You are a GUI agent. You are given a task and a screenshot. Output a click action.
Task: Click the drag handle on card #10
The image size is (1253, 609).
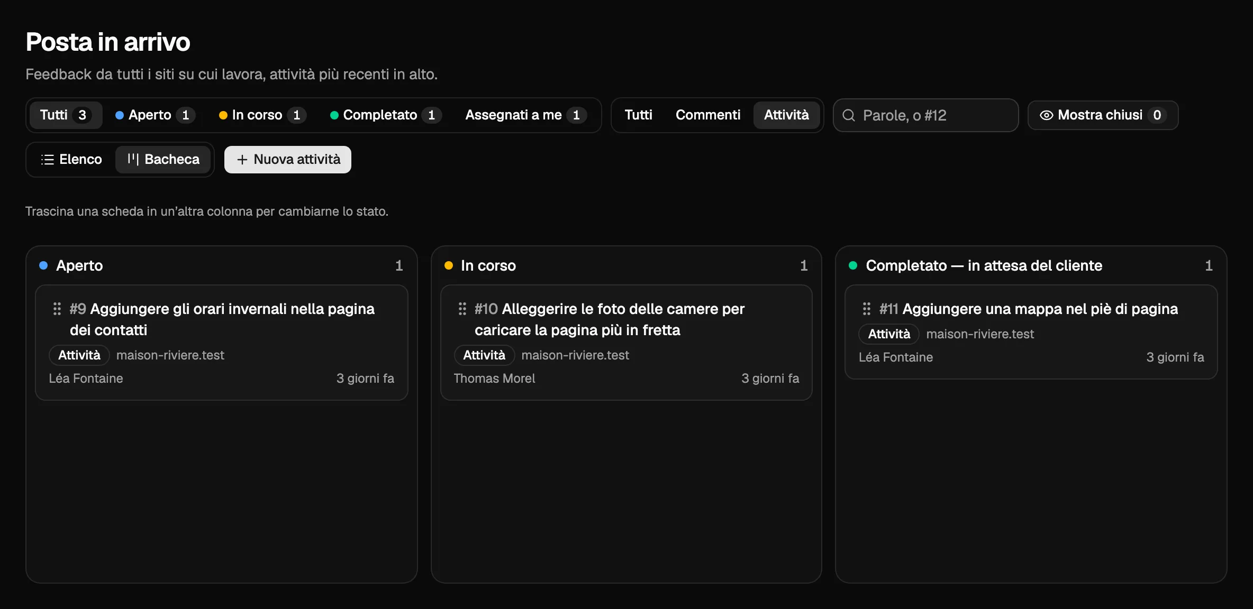[462, 309]
